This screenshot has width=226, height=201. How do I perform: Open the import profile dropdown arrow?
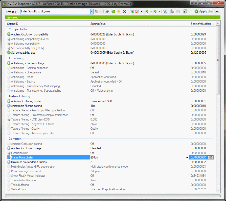[159, 12]
